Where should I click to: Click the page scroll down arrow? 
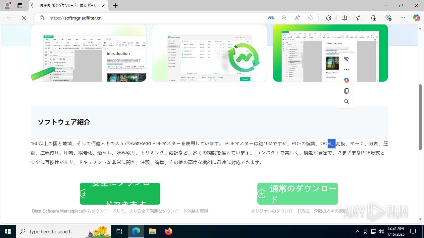click(420, 219)
